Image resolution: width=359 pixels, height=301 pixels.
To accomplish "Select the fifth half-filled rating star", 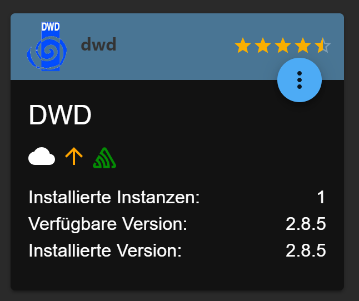I will pyautogui.click(x=322, y=46).
